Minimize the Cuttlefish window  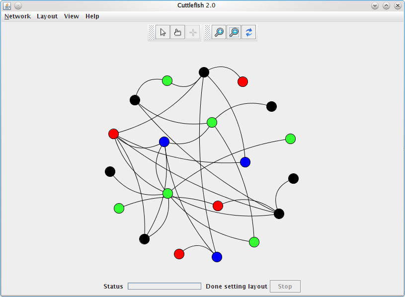(x=375, y=5)
